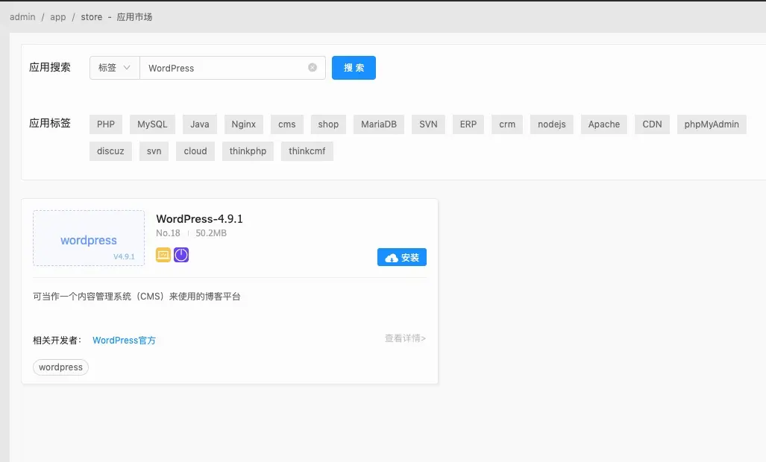Select the Java tag

pos(199,124)
